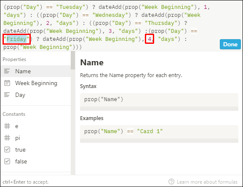Click the checkbox icon beside false
Viewport: 243px width, 187px height.
tap(7, 161)
